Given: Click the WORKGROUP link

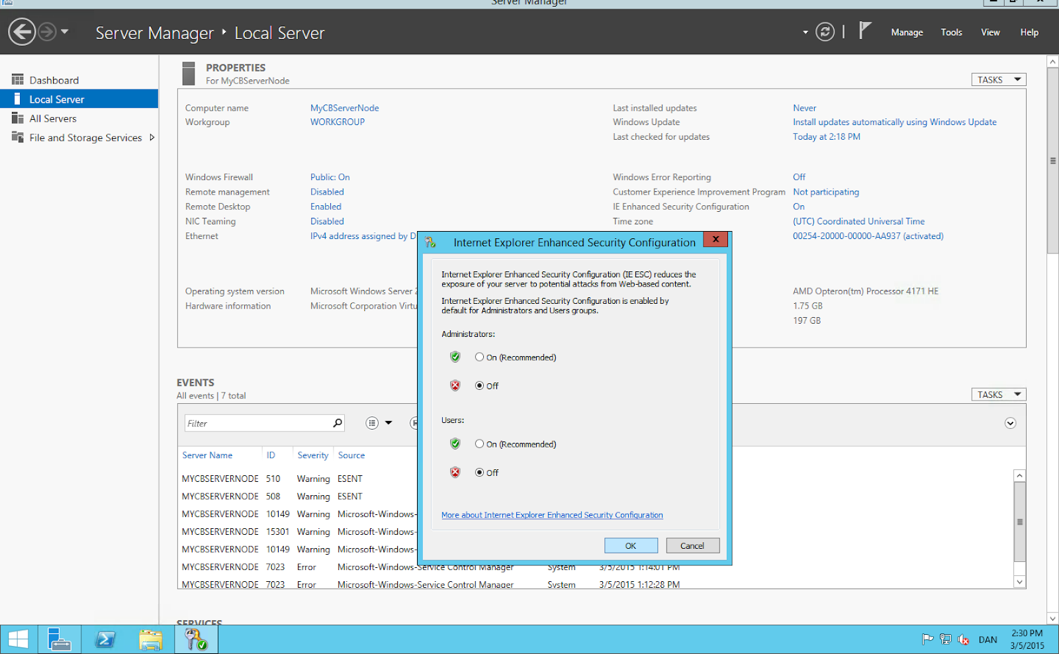Looking at the screenshot, I should click(x=338, y=122).
